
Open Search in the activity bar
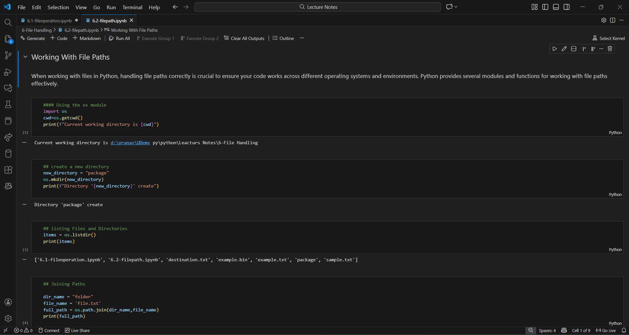[x=7, y=23]
